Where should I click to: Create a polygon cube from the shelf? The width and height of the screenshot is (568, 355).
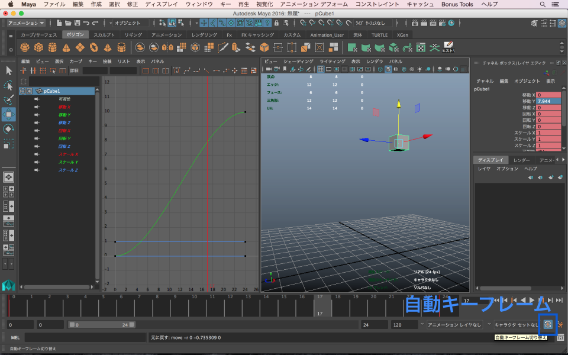click(38, 47)
